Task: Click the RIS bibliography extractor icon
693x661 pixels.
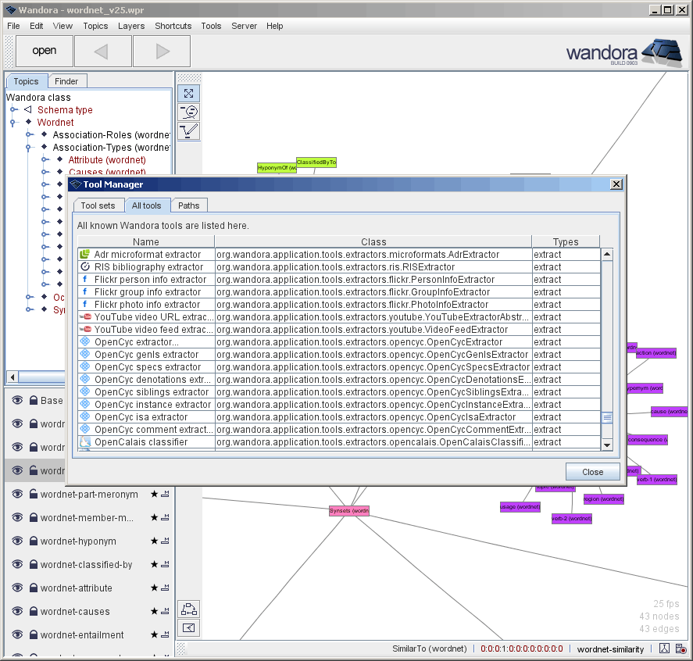Action: [84, 266]
